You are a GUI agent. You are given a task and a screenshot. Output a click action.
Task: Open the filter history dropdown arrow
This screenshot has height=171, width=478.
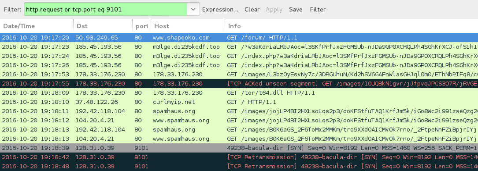coord(193,9)
